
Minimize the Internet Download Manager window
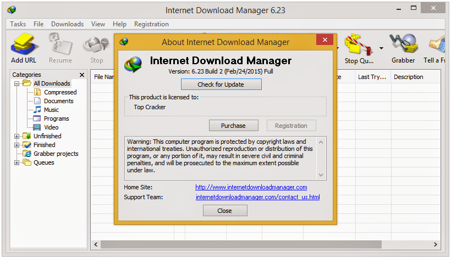[399, 9]
